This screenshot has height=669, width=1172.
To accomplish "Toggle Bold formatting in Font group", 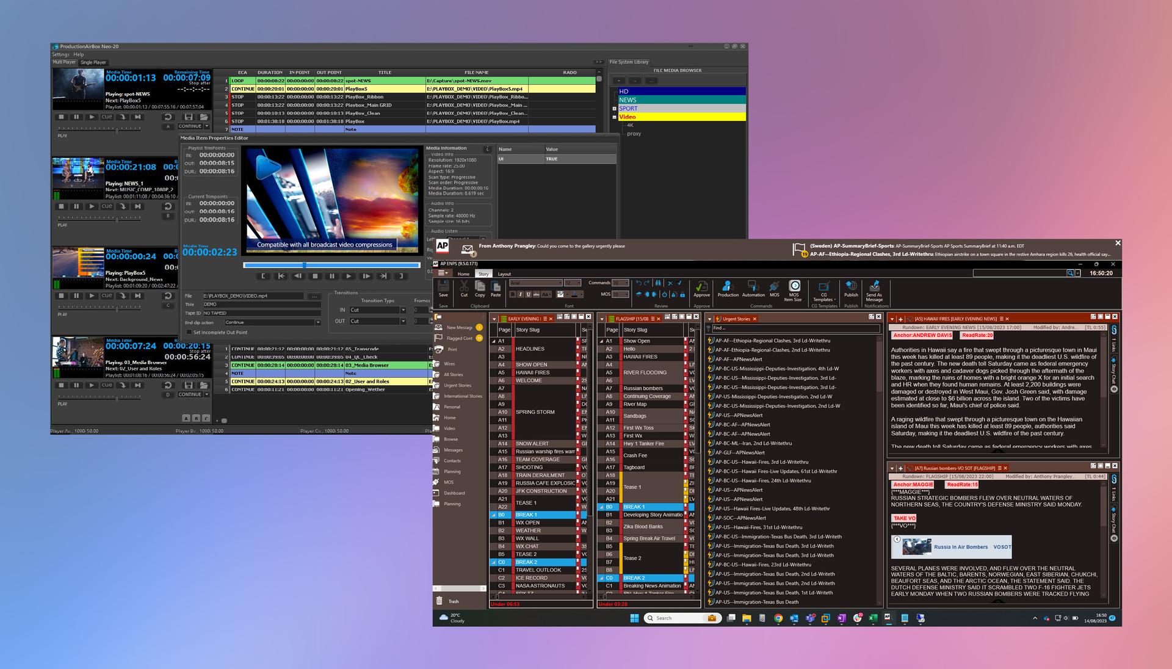I will tap(513, 294).
